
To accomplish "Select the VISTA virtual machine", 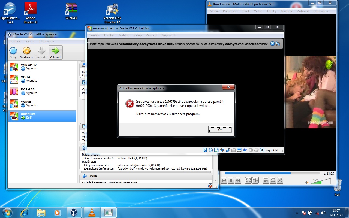I will coord(42,79).
